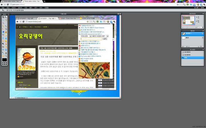Viewport: 206px width, 128px height.
Task: Select the Gradient tool
Action: [3, 32]
